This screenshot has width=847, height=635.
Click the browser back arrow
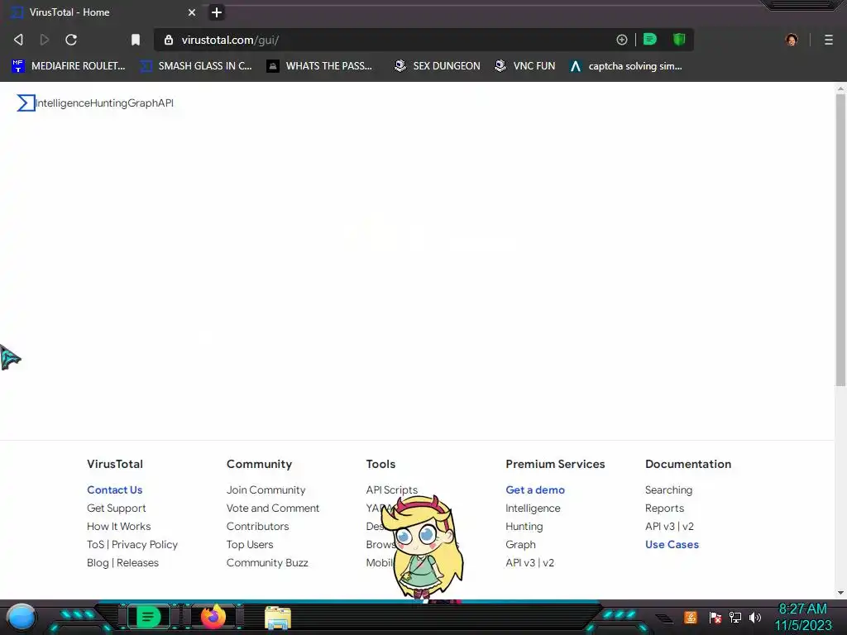tap(18, 40)
